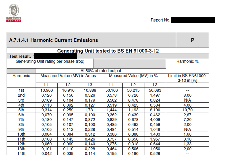Select the Generating Unit rating per phase cell
Viewport: 230px width, 165px height.
coord(50,62)
